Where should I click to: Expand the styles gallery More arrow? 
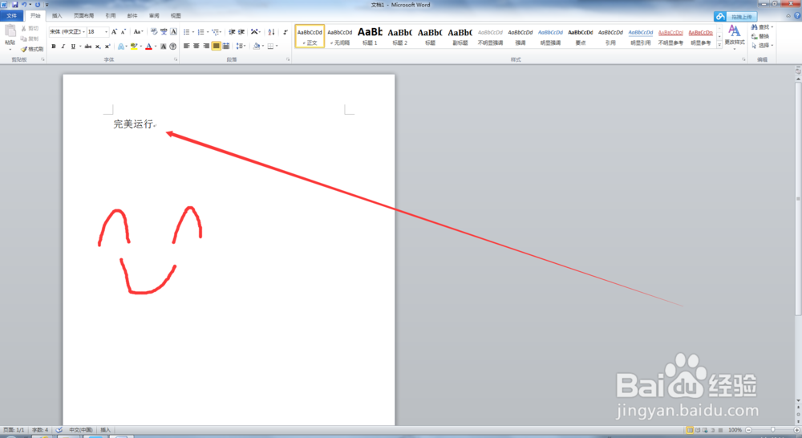pyautogui.click(x=719, y=45)
